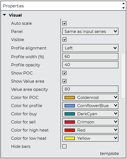Click the Value area opacity label
The image size is (127, 159).
coord(29,89)
